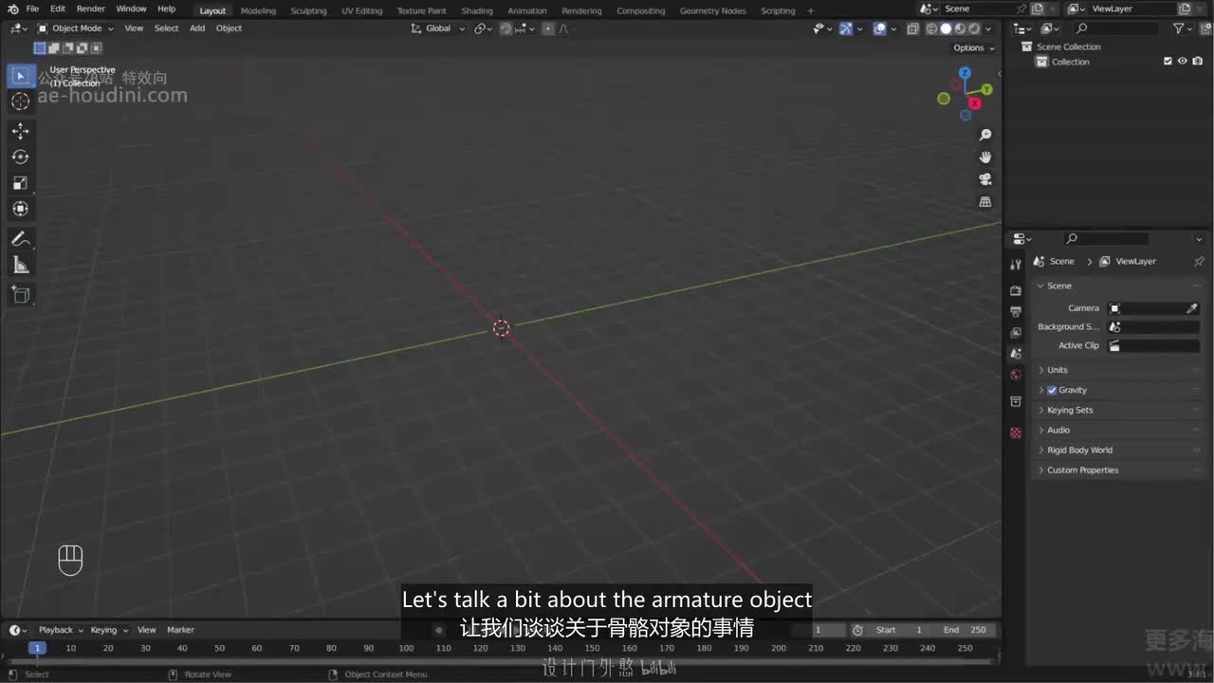Image resolution: width=1214 pixels, height=683 pixels.
Task: Switch to wireframe viewport shading
Action: 932,28
